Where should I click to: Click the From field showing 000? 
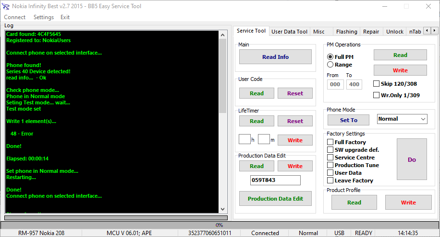(335, 84)
